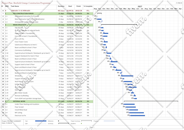Click the % Complete column header
The width and height of the screenshot is (184, 130).
pos(88,6)
